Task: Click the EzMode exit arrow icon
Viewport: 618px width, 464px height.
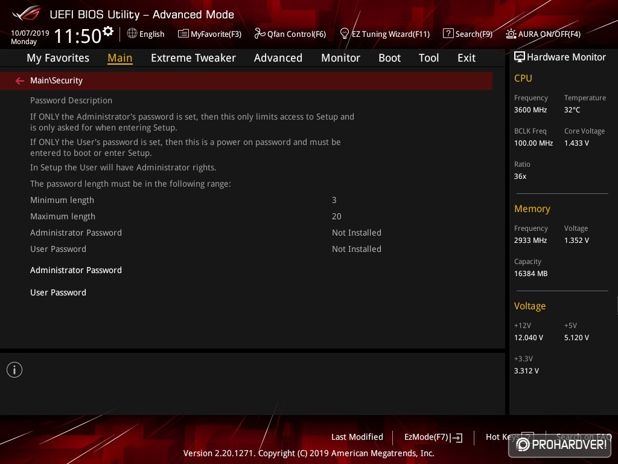Action: pyautogui.click(x=456, y=437)
